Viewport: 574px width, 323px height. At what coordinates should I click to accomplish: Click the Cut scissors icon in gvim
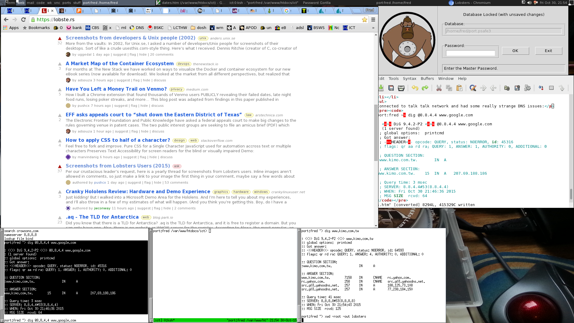pyautogui.click(x=439, y=88)
